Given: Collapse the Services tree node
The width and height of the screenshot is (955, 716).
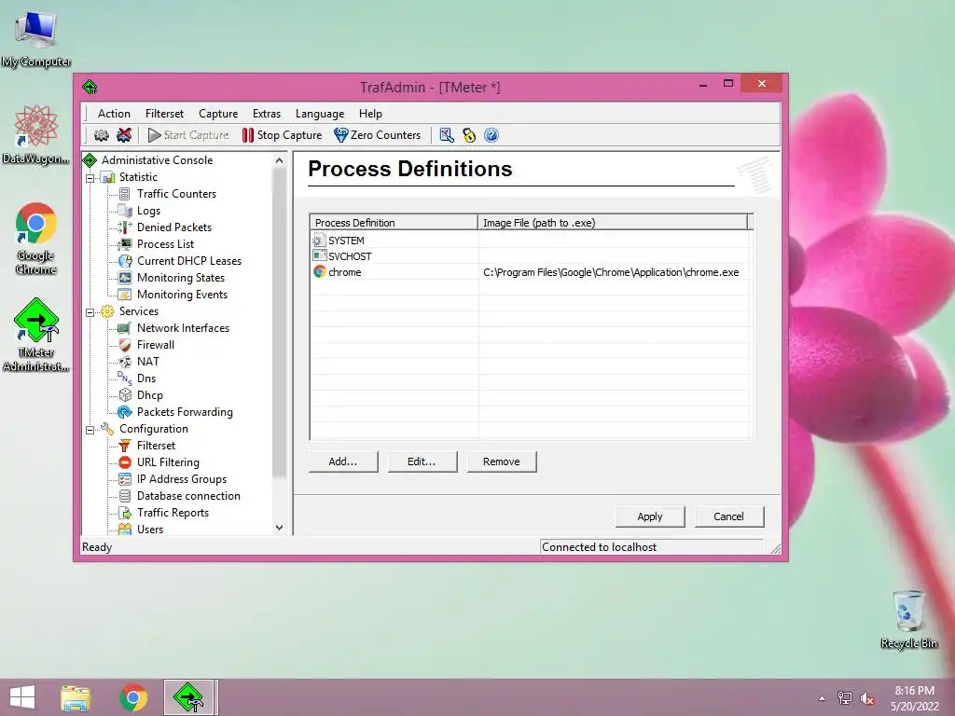Looking at the screenshot, I should 90,311.
